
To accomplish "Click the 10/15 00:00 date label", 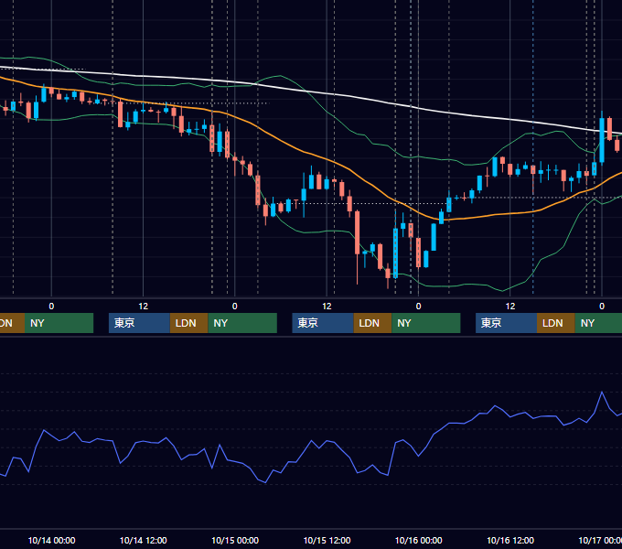I will [x=235, y=540].
